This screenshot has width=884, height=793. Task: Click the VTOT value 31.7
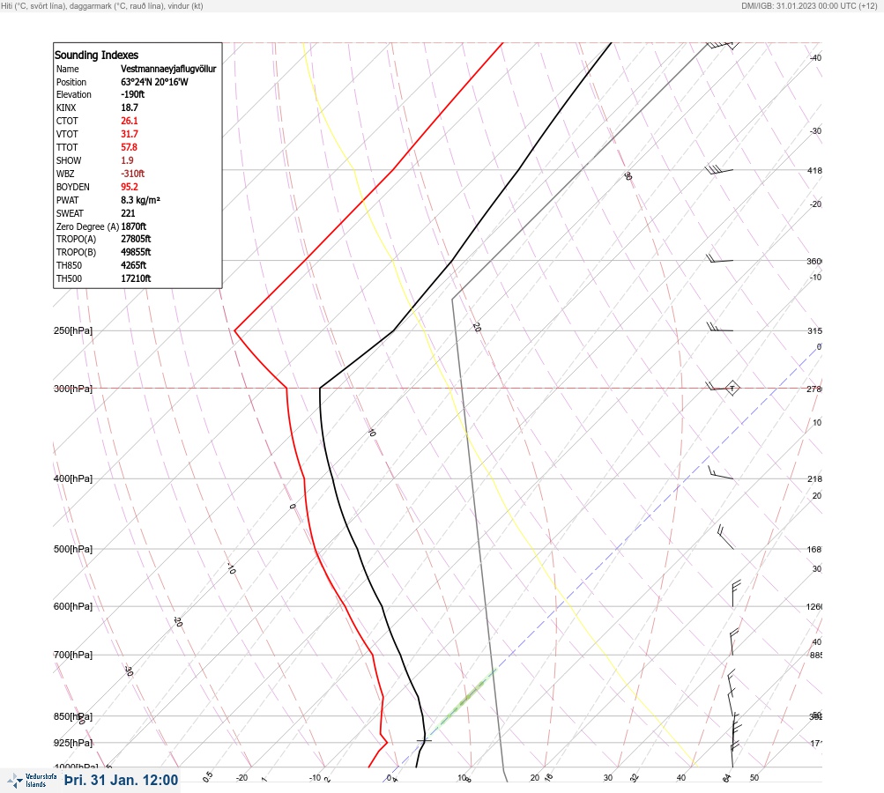pyautogui.click(x=129, y=134)
